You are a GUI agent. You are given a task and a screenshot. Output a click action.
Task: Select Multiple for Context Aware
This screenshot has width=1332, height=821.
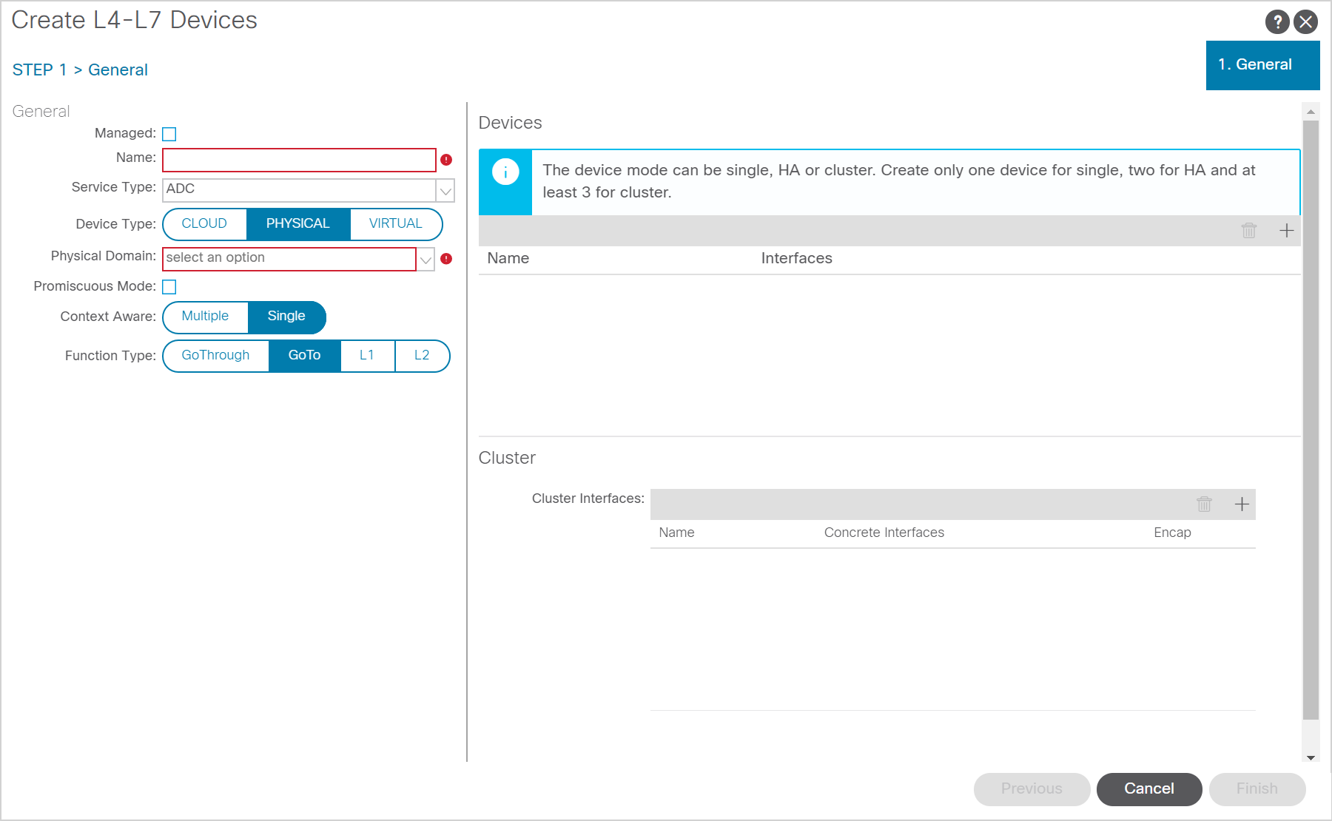pyautogui.click(x=205, y=317)
